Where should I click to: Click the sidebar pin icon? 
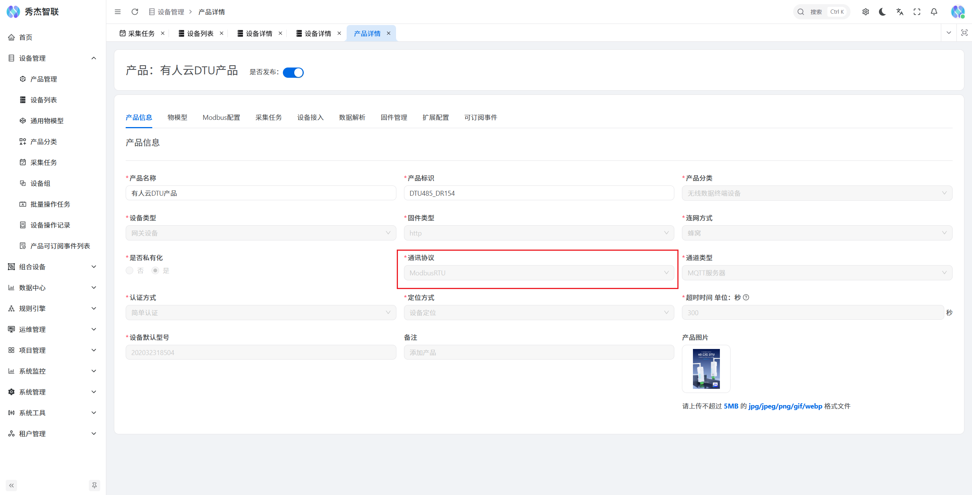click(94, 485)
